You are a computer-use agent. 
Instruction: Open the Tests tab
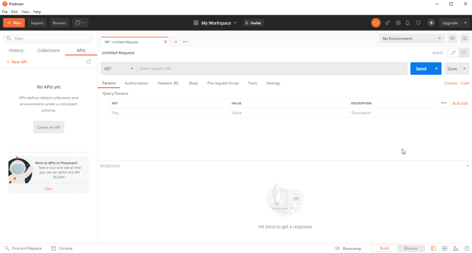252,83
